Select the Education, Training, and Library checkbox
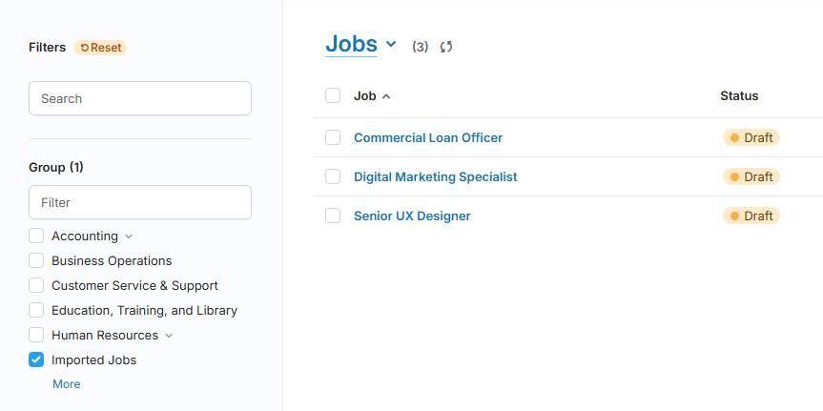The image size is (823, 411). coord(36,310)
